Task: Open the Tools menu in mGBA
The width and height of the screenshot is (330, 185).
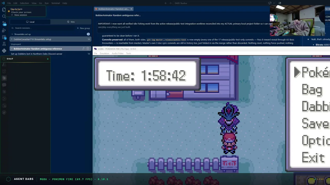Action: pos(128,53)
